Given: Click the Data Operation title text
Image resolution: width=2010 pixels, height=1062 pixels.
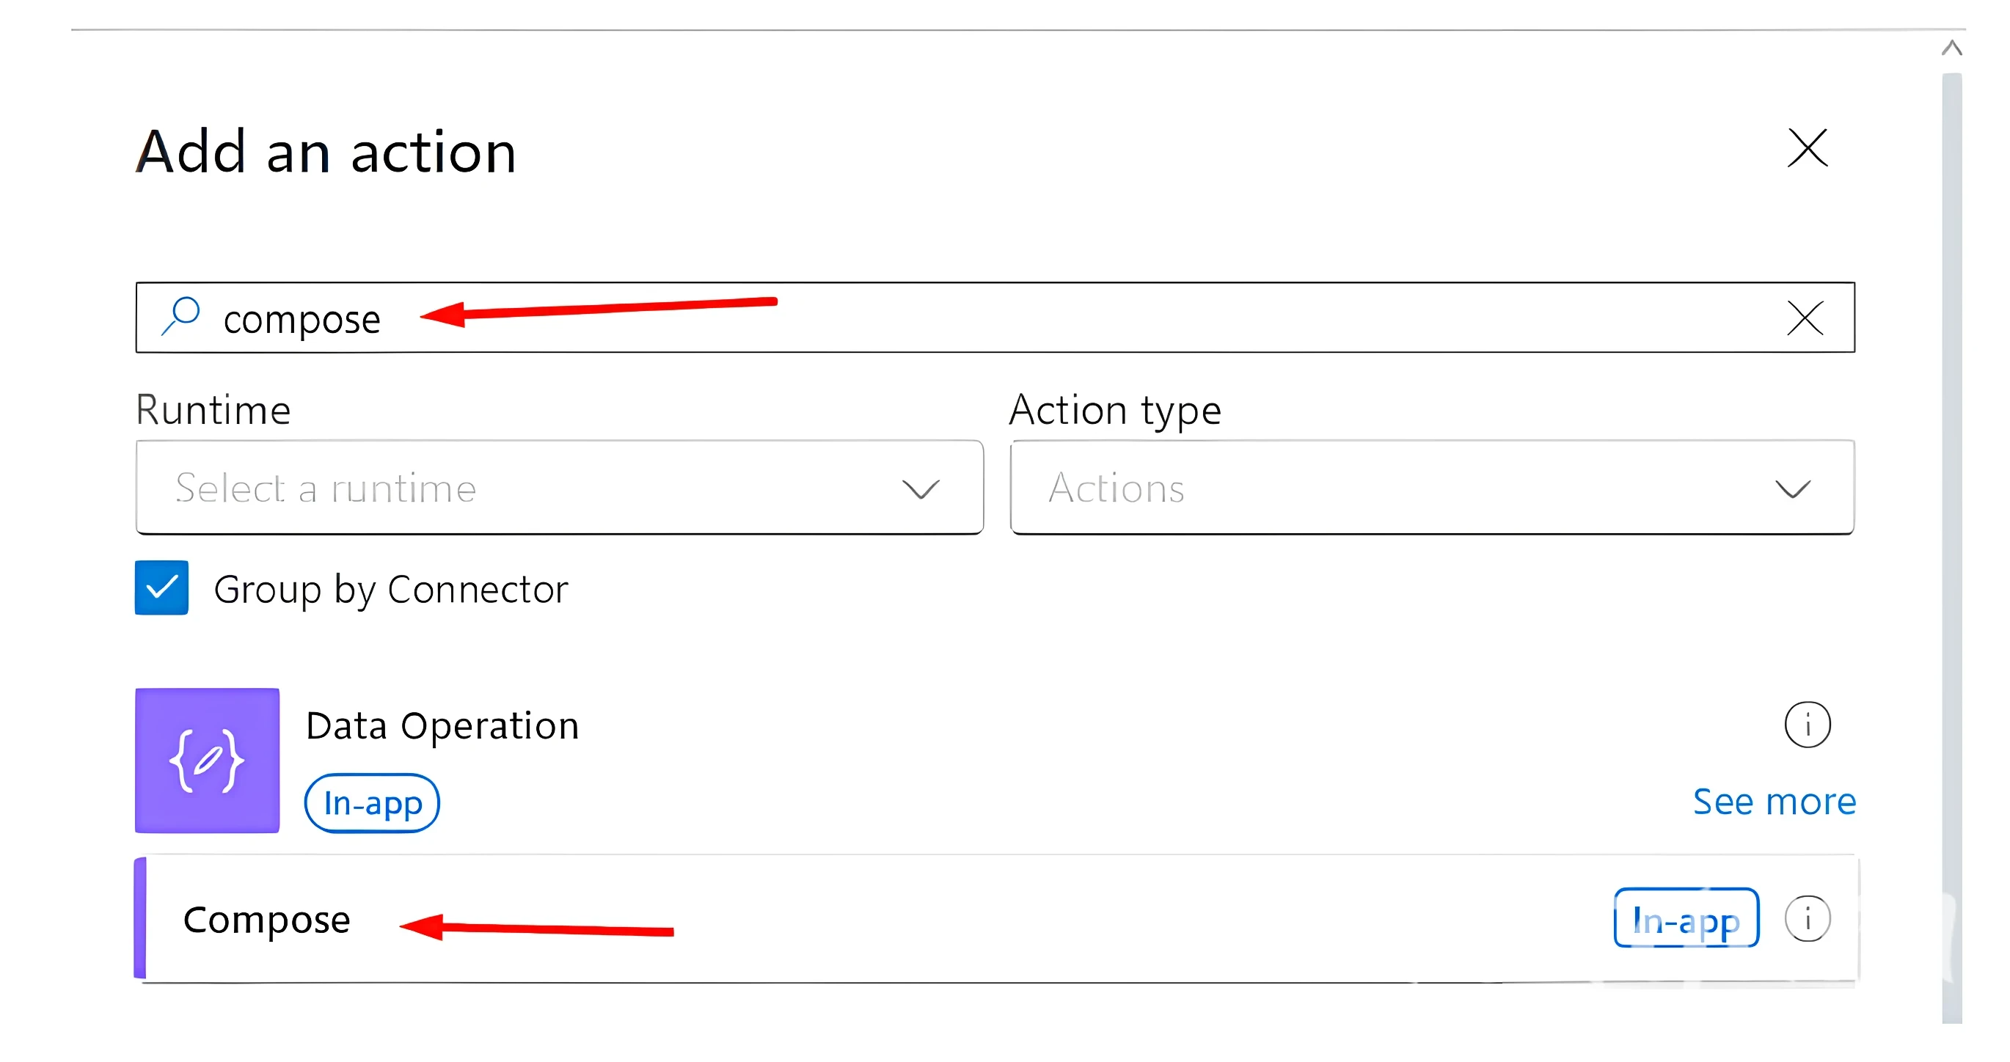Looking at the screenshot, I should tap(442, 725).
